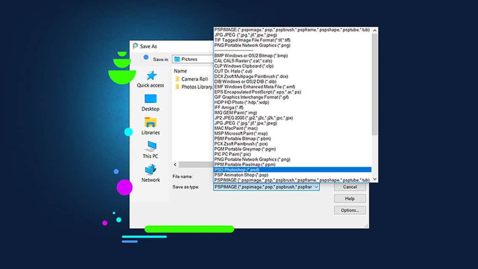Click the Name column header
Screen dimensions: 478x269
180,71
